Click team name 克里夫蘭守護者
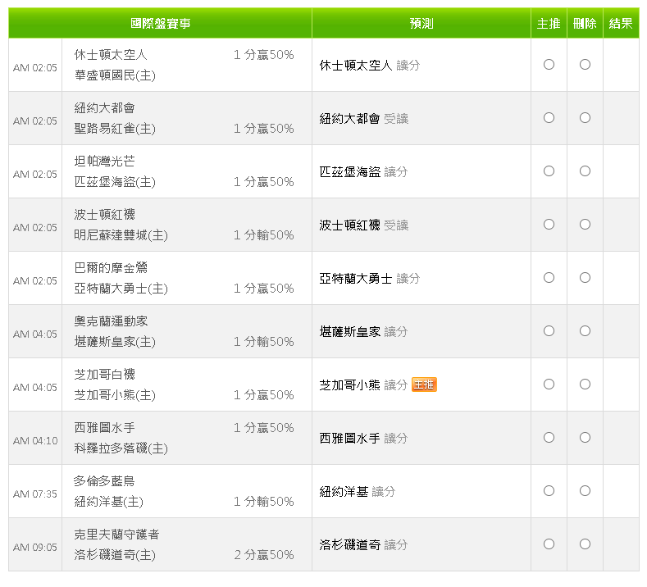Viewport: 647px width, 587px height. click(116, 535)
